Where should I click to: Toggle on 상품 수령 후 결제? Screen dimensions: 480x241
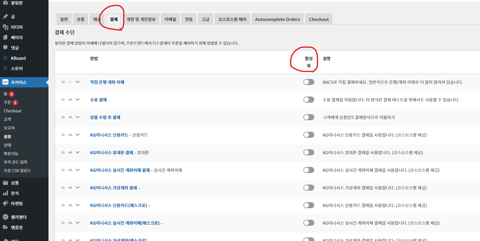tap(309, 117)
